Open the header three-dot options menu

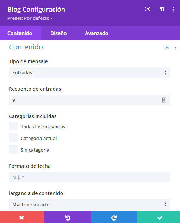coord(173,10)
